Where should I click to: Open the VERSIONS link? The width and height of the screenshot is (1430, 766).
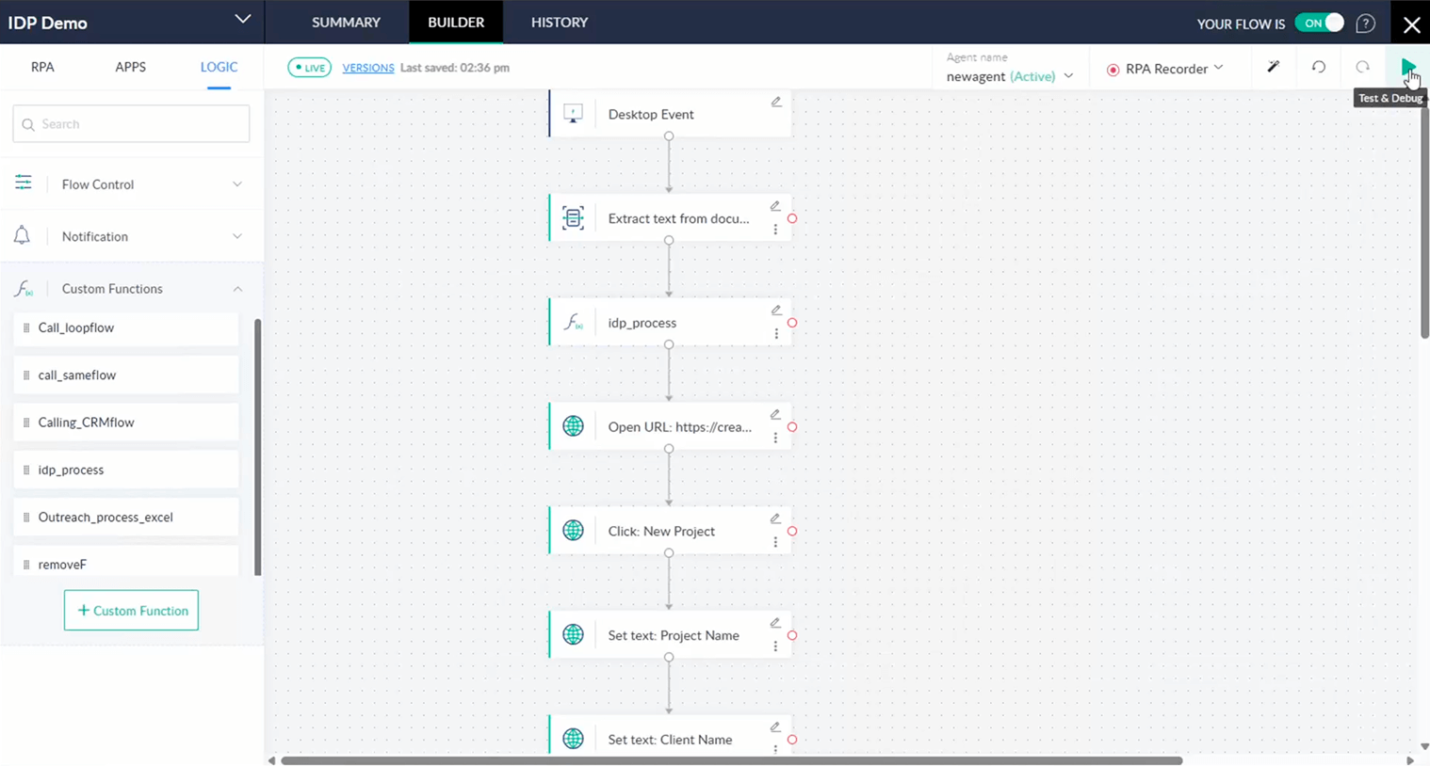pyautogui.click(x=367, y=68)
